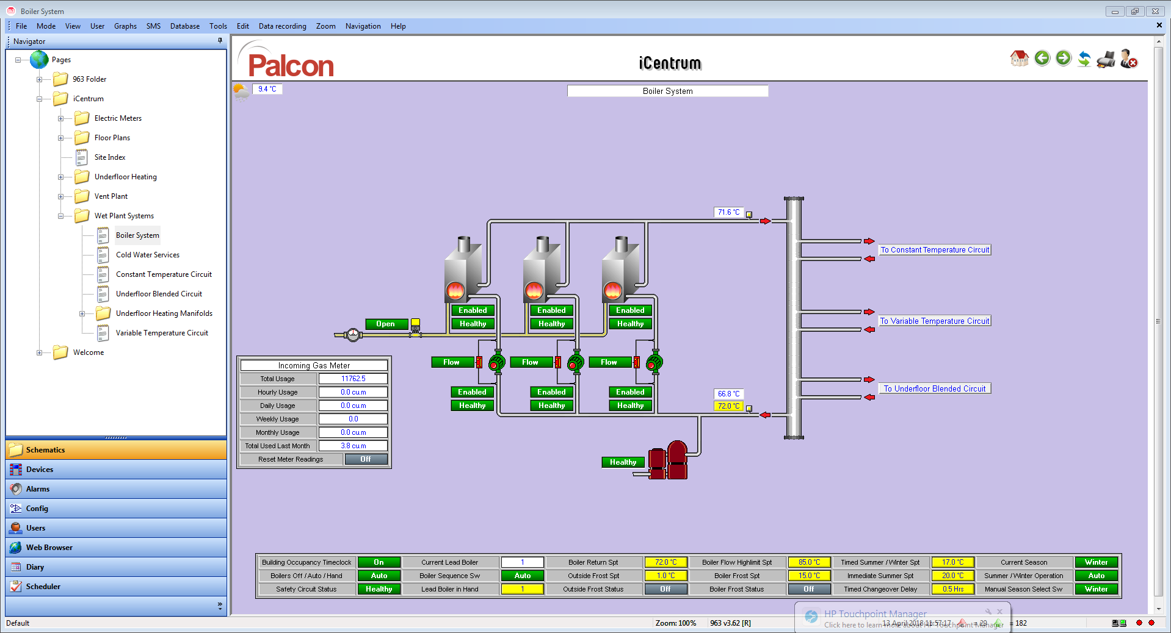This screenshot has width=1171, height=633.
Task: Collapse the Wet Plant Systems folder
Action: 60,216
